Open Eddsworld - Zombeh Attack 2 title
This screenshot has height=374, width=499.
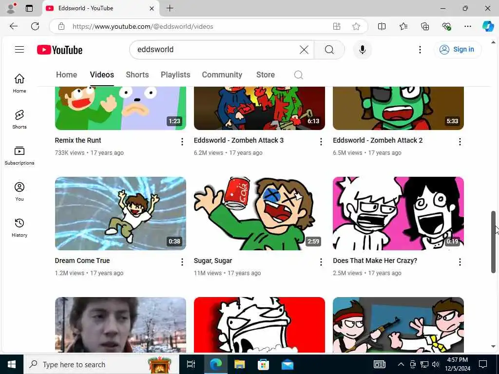(x=378, y=140)
